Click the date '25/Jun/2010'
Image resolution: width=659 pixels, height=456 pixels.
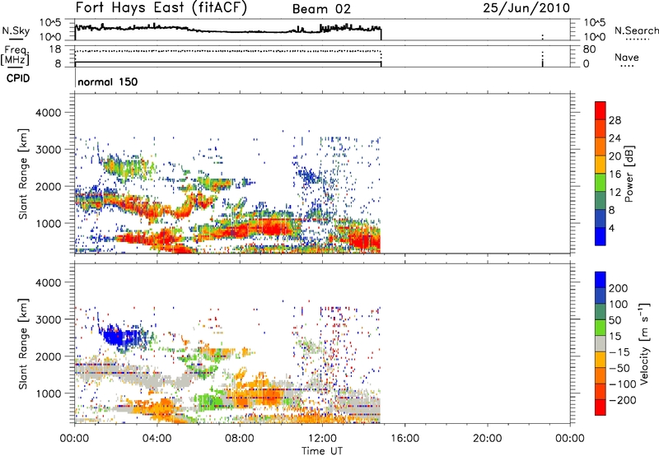tap(526, 7)
